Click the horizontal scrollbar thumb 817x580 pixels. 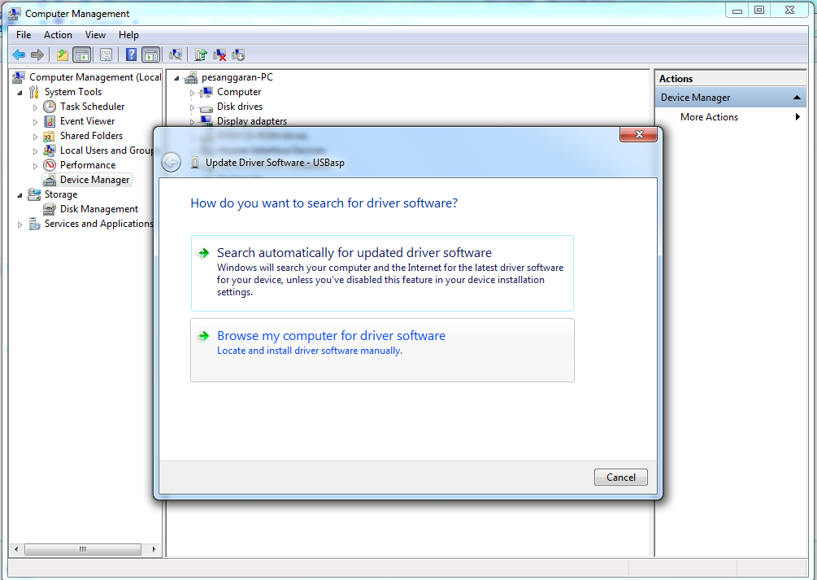pyautogui.click(x=82, y=549)
